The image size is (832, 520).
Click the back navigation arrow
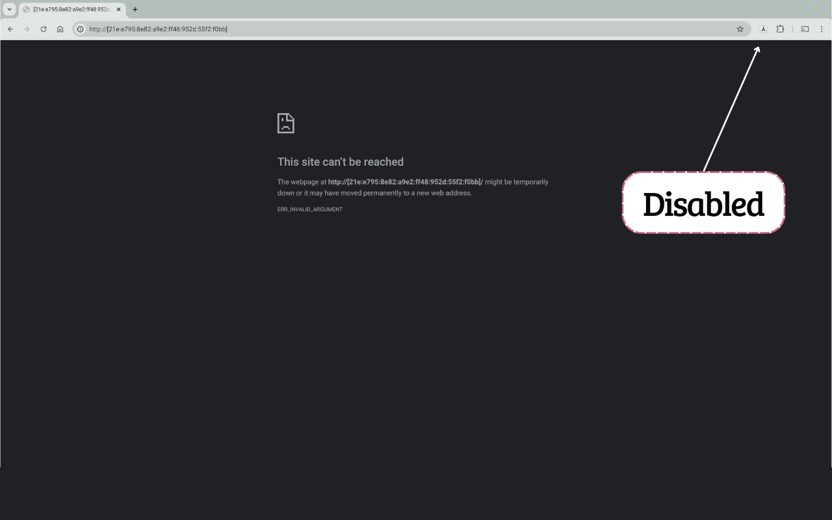tap(10, 29)
